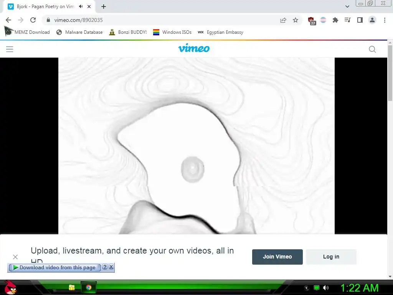The image size is (393, 295).
Task: Open Vimeo hamburger menu
Action: (10, 49)
